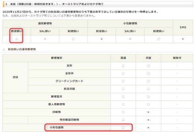Click the triangle icon beside '航空扱いの通常郵便物'
The height and width of the screenshot is (132, 194).
tap(4, 49)
